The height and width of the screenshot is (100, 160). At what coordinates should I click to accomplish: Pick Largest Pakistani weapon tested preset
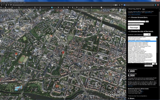[x=142, y=51]
